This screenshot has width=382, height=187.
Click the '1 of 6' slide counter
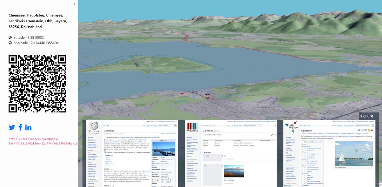click(x=364, y=116)
